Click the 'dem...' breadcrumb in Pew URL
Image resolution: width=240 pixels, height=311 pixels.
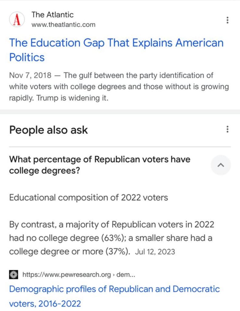point(126,275)
